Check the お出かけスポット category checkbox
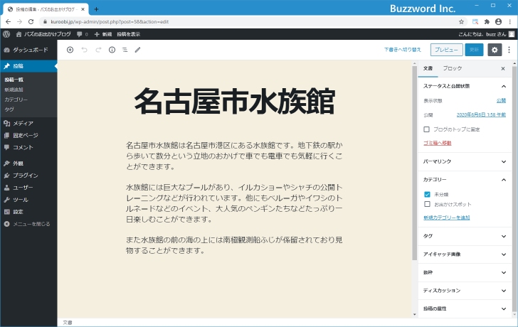Image resolution: width=518 pixels, height=327 pixels. pos(427,204)
